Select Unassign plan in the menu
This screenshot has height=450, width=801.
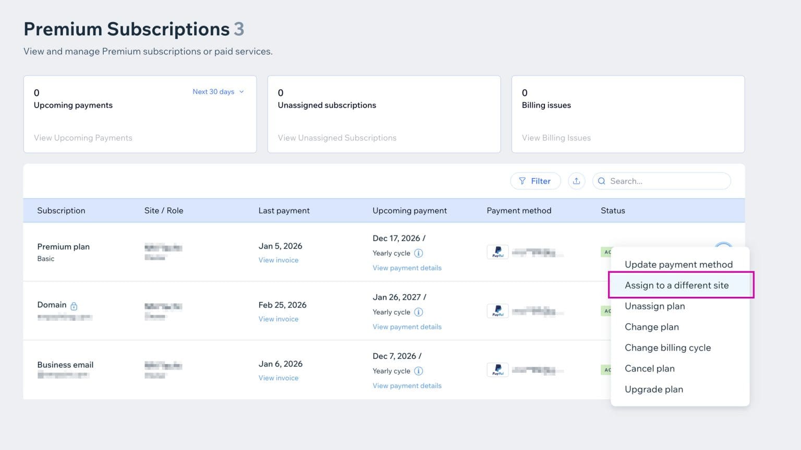click(x=655, y=306)
